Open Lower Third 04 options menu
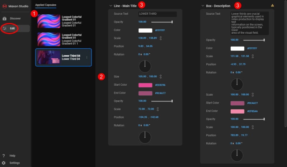The height and width of the screenshot is (167, 287). point(87,58)
